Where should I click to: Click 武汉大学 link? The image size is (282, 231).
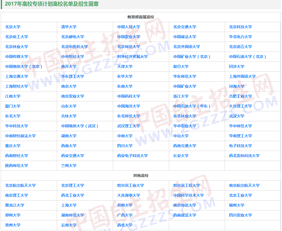pyautogui.click(x=237, y=116)
